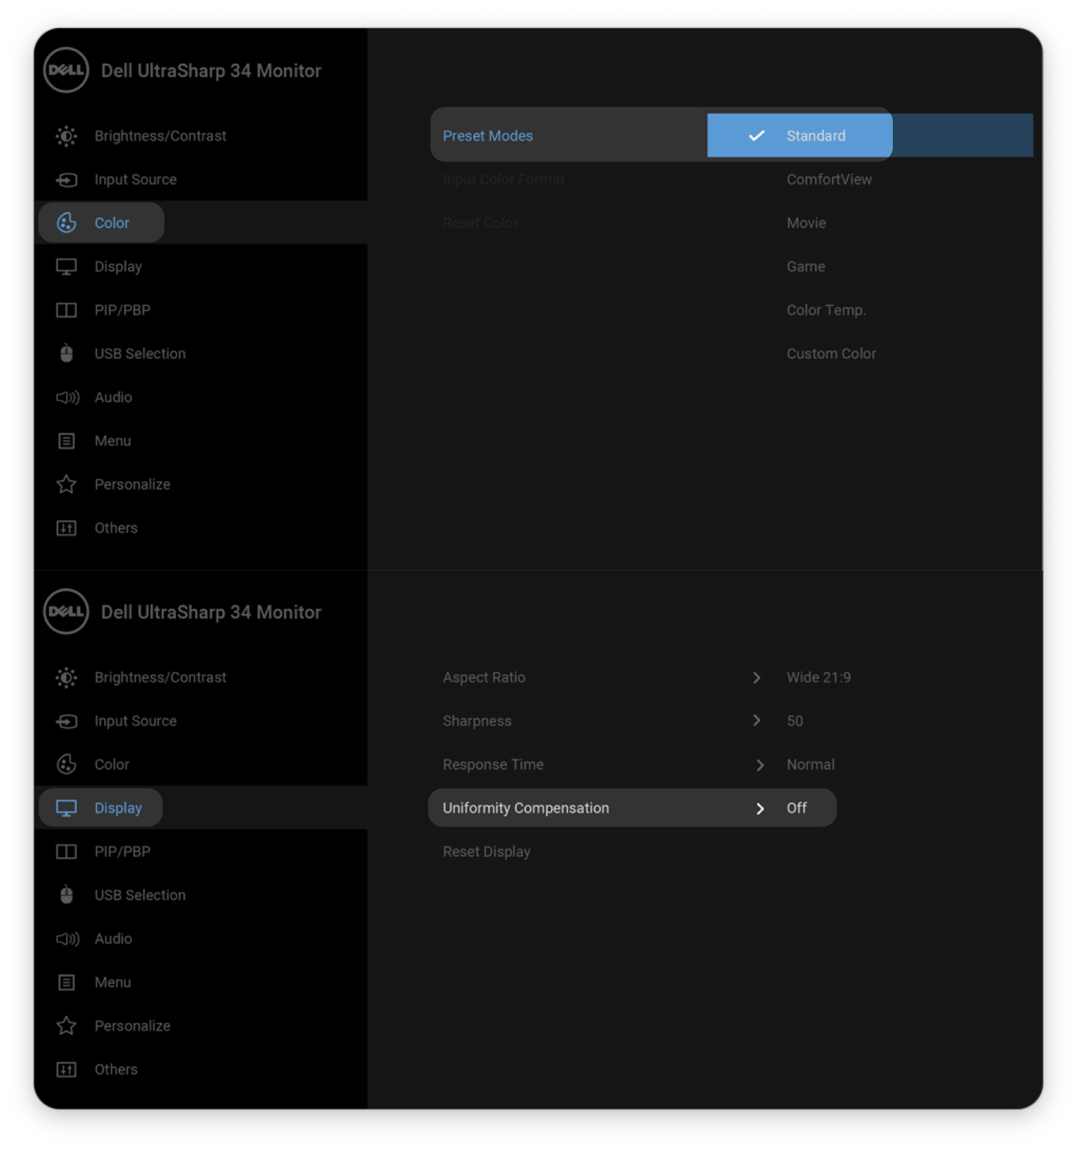Click Brightness/Contrast sun icon in upper menu
Viewport: 1077px width, 1149px height.
66,136
